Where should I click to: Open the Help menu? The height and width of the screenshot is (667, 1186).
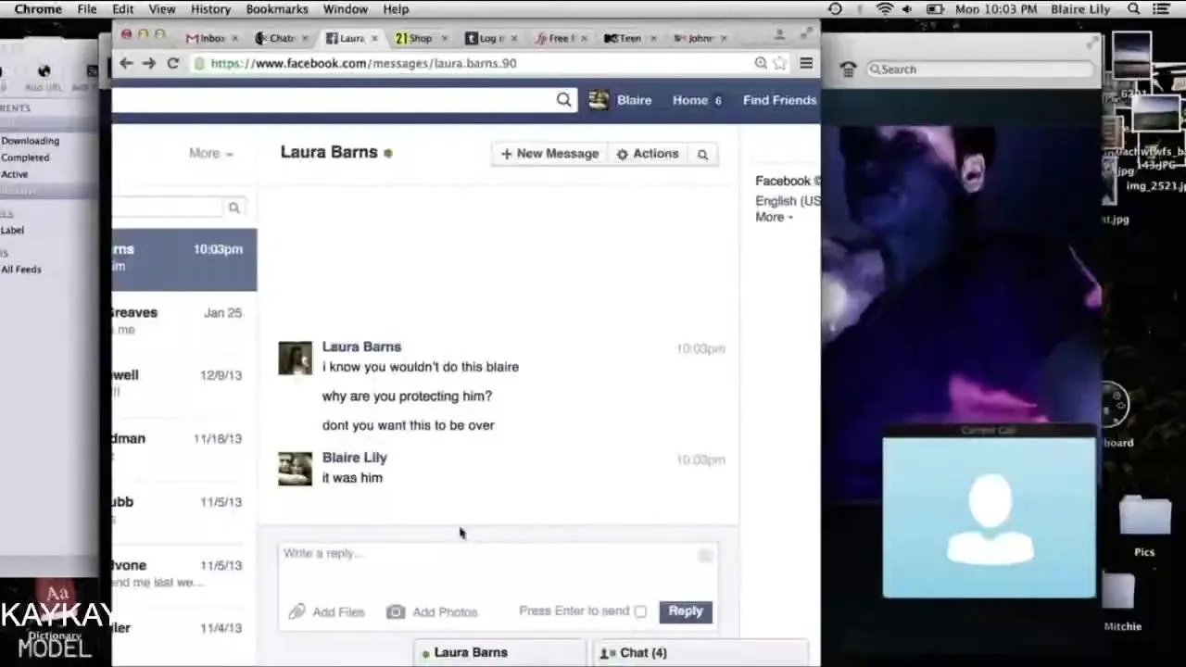(396, 9)
